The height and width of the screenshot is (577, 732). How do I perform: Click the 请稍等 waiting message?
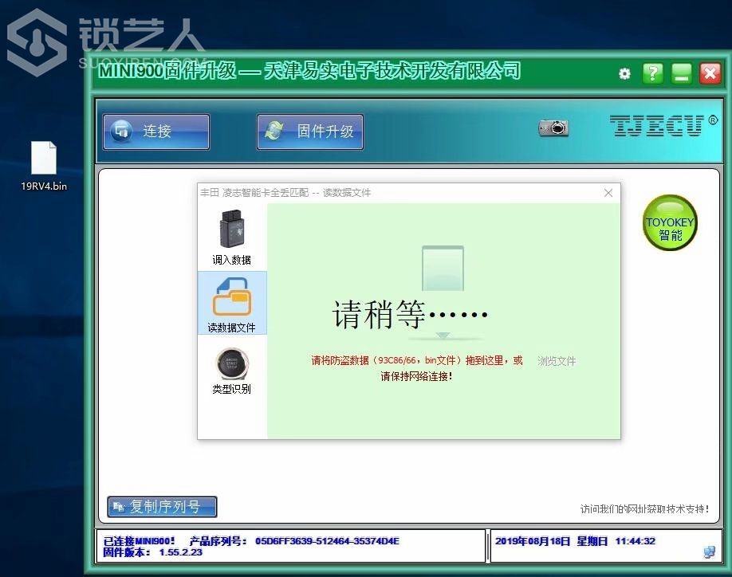tap(410, 314)
